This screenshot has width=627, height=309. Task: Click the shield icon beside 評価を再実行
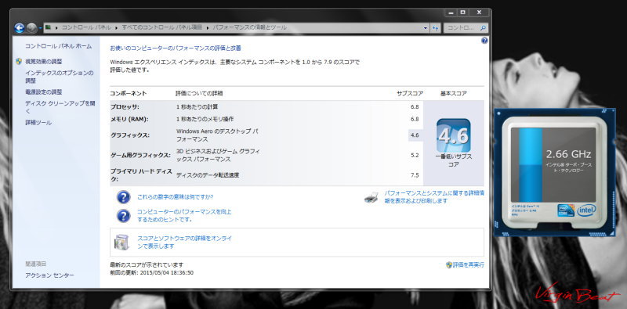click(x=449, y=264)
